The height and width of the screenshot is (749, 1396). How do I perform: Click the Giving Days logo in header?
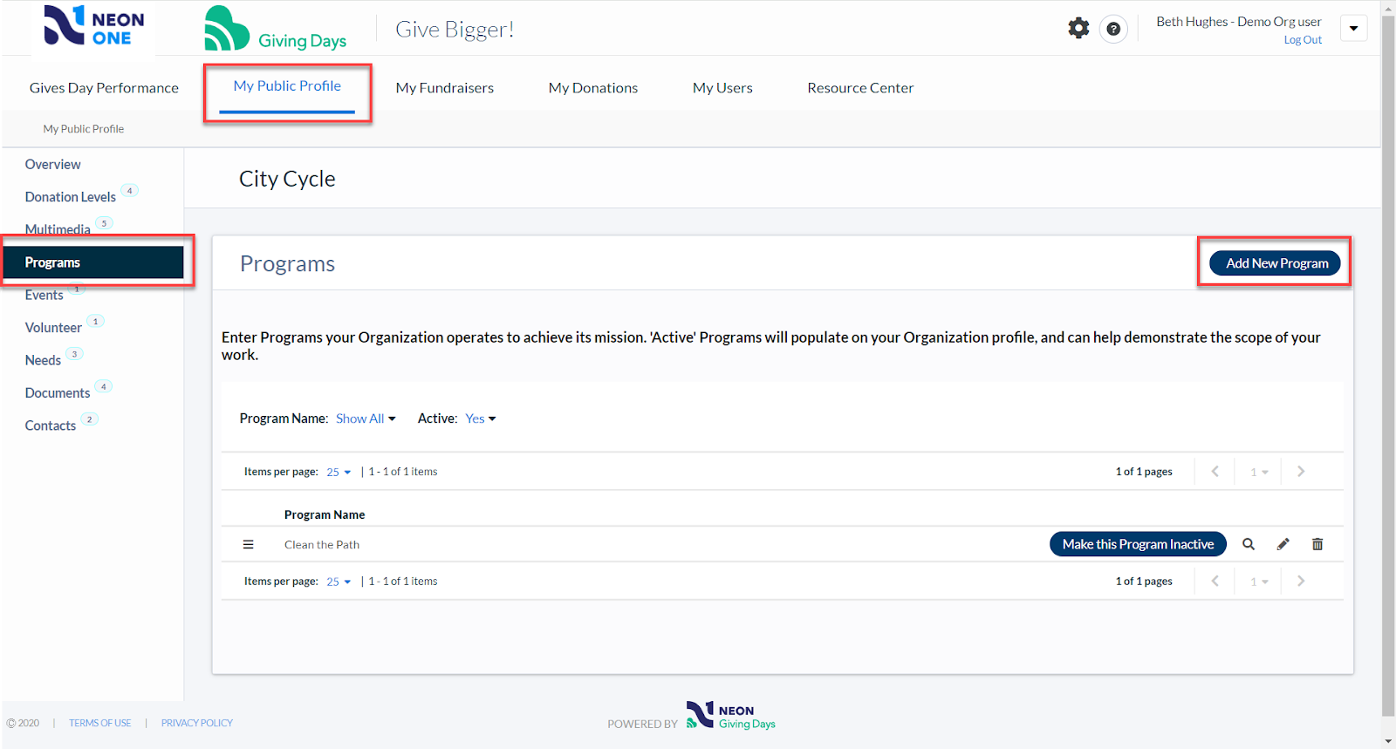pyautogui.click(x=276, y=30)
